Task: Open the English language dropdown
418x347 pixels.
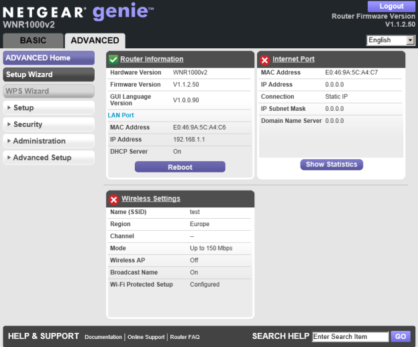Action: (390, 40)
